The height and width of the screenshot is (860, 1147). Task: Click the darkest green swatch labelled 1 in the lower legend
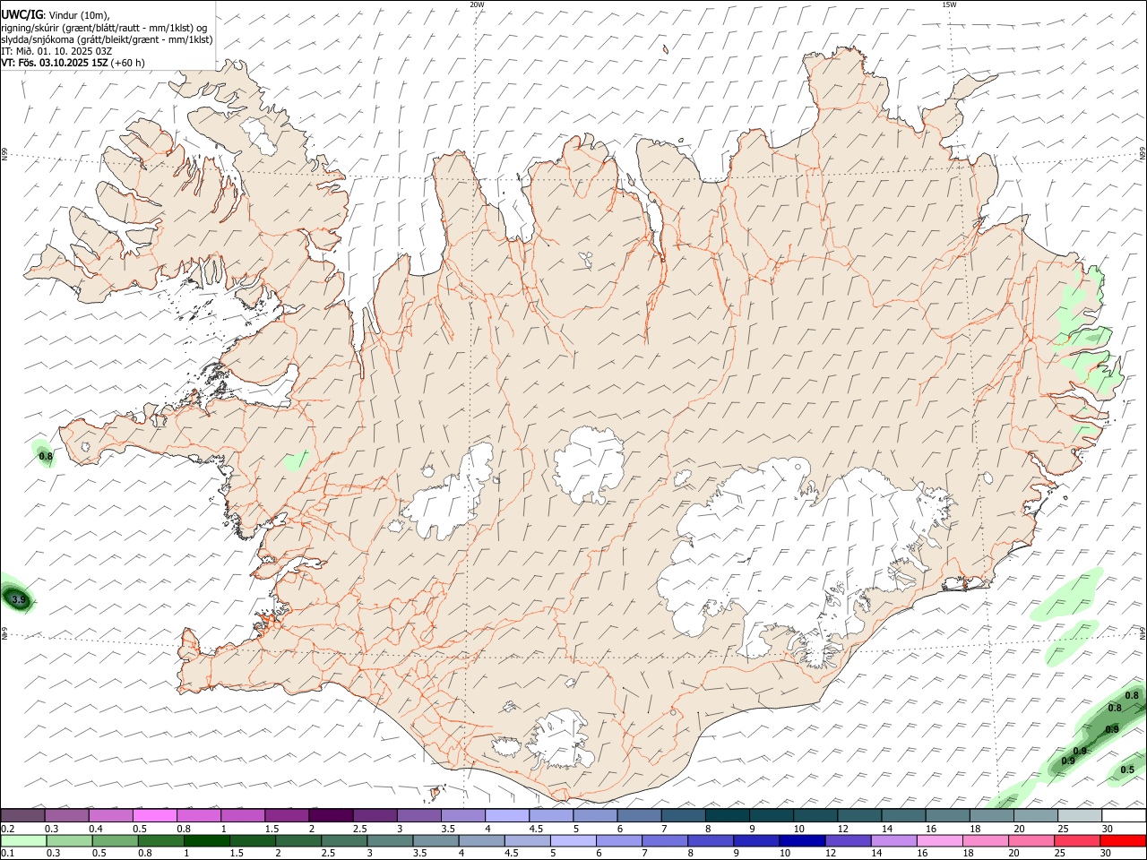[207, 840]
